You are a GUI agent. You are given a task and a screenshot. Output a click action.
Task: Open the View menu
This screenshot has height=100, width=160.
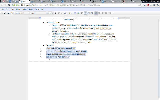(12, 9)
